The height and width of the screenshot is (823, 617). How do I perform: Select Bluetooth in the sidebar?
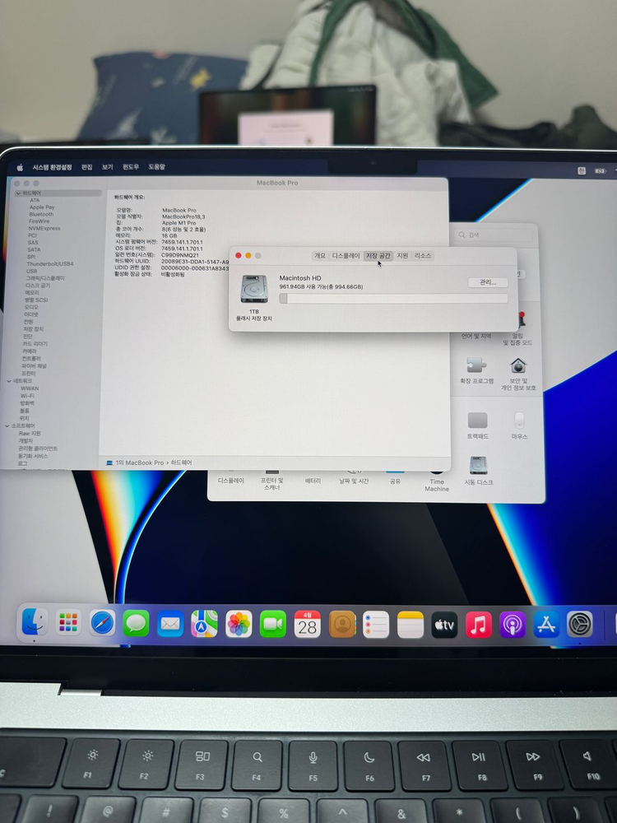pos(41,214)
